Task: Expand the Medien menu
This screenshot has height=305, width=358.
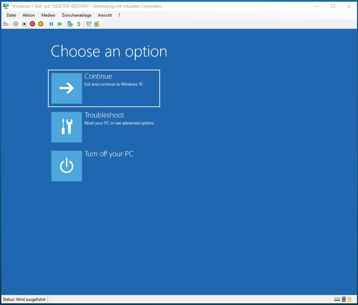Action: coord(48,15)
